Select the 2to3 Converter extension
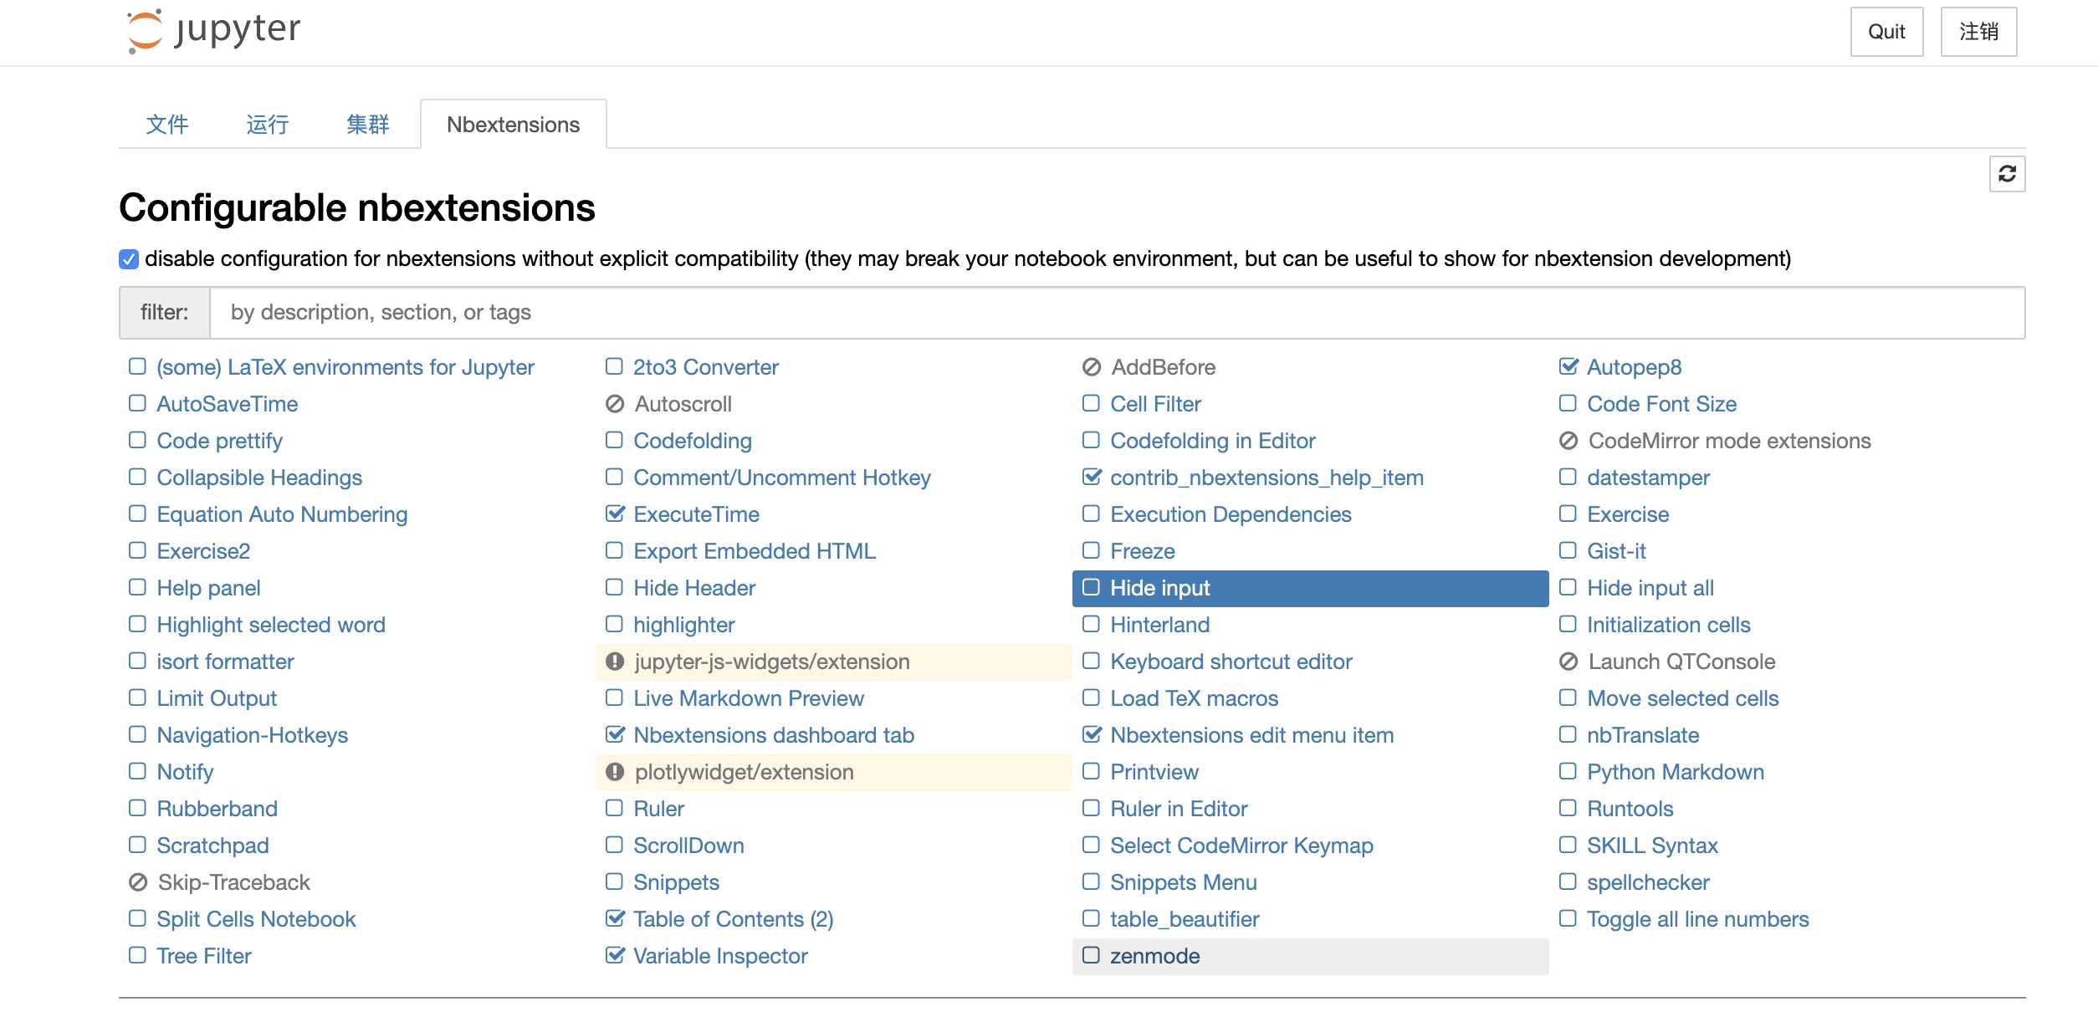Image resolution: width=2098 pixels, height=1022 pixels. (705, 367)
